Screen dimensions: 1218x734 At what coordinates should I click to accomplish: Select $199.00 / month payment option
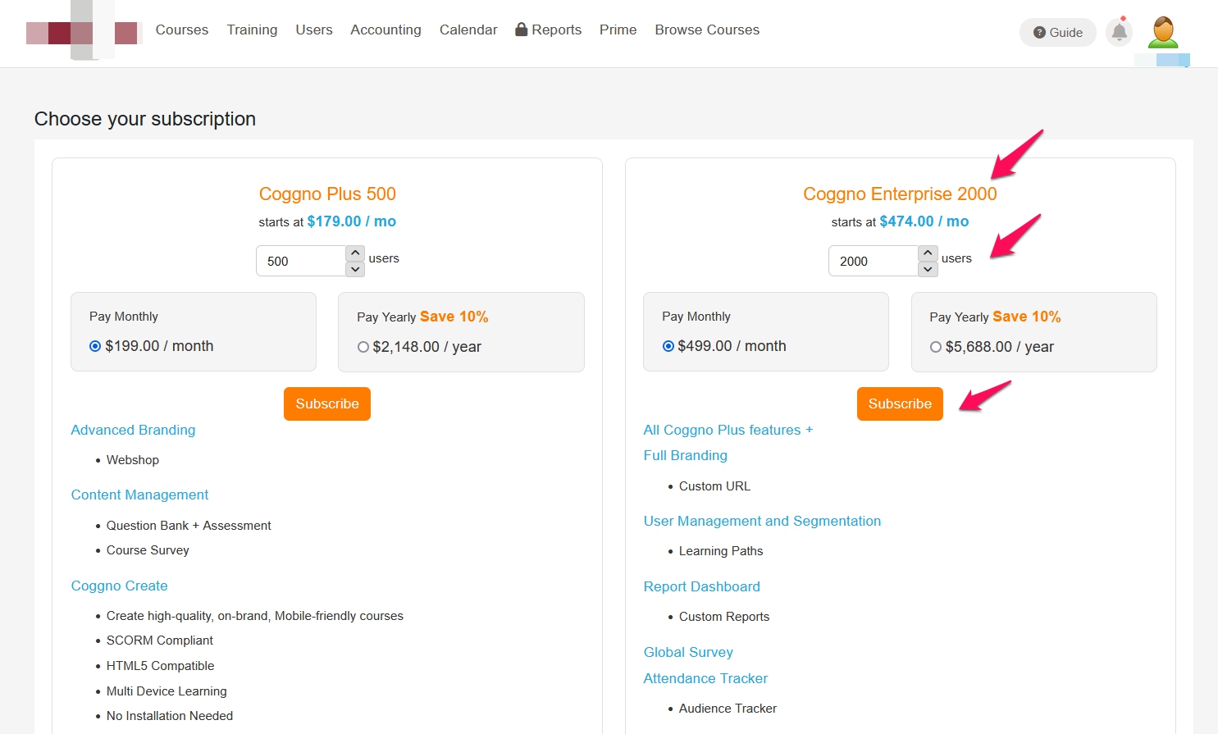click(x=95, y=346)
